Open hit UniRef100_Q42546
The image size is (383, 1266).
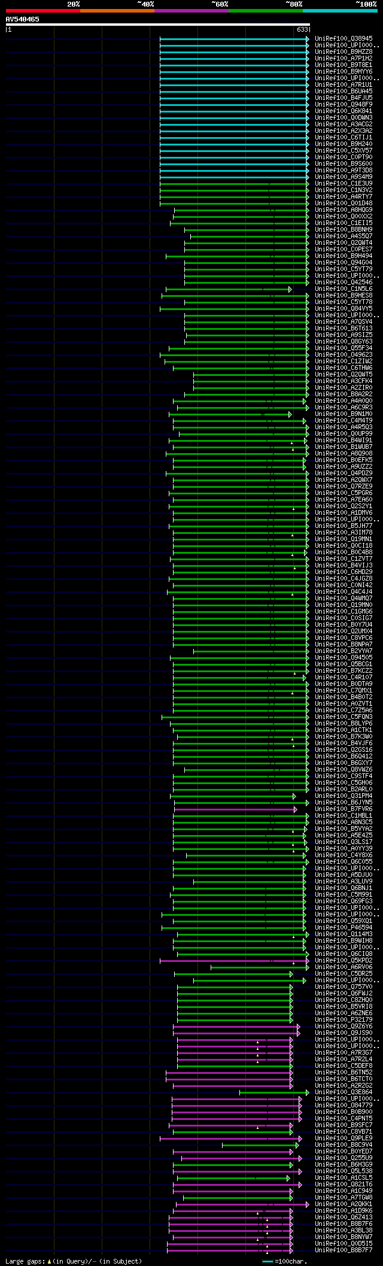tap(344, 283)
